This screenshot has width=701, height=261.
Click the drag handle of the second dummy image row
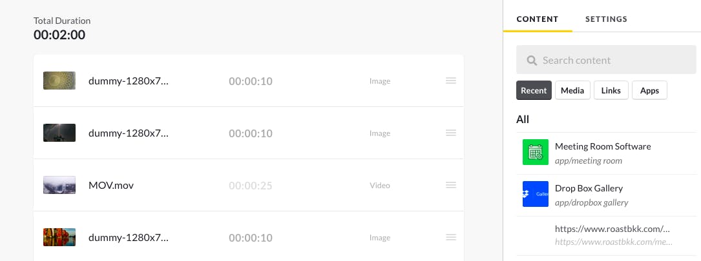(x=451, y=133)
